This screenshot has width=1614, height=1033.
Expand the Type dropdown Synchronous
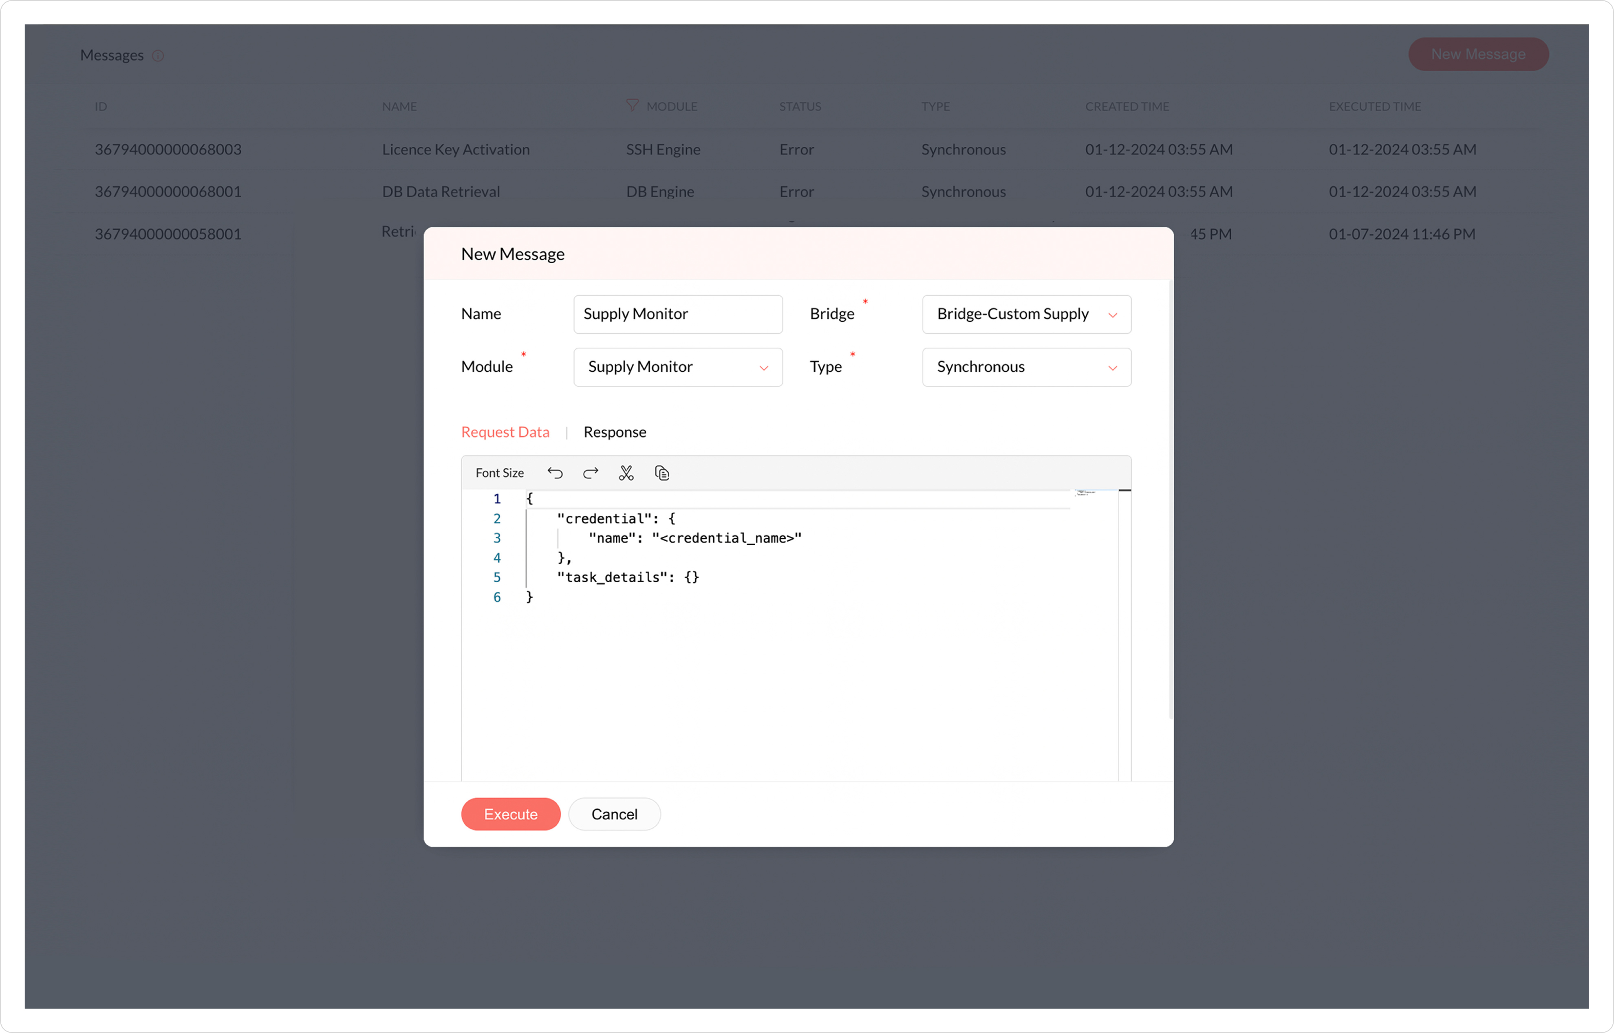coord(1026,367)
